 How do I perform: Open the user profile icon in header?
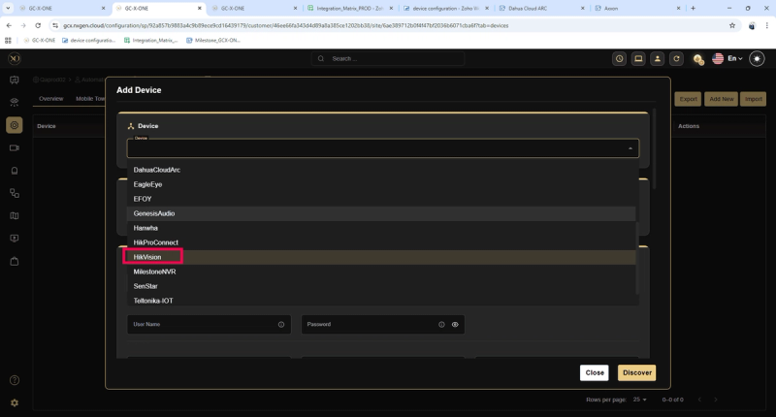pyautogui.click(x=658, y=59)
